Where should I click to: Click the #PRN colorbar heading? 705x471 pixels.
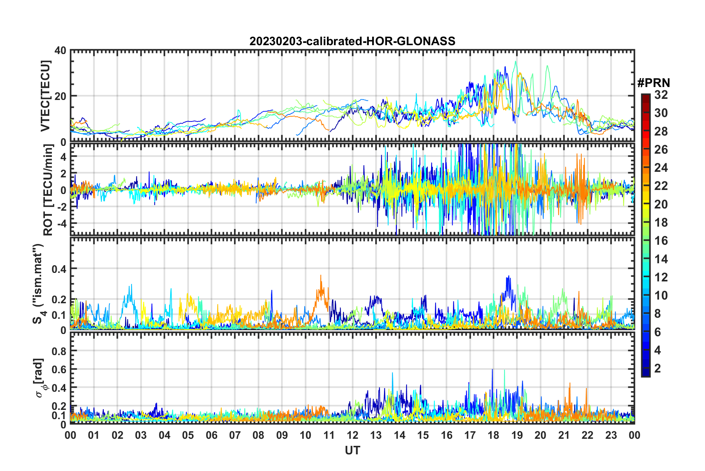[x=653, y=83]
